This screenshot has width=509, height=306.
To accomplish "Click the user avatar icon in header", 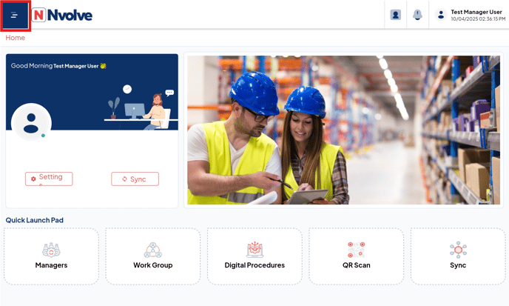I will coord(441,15).
